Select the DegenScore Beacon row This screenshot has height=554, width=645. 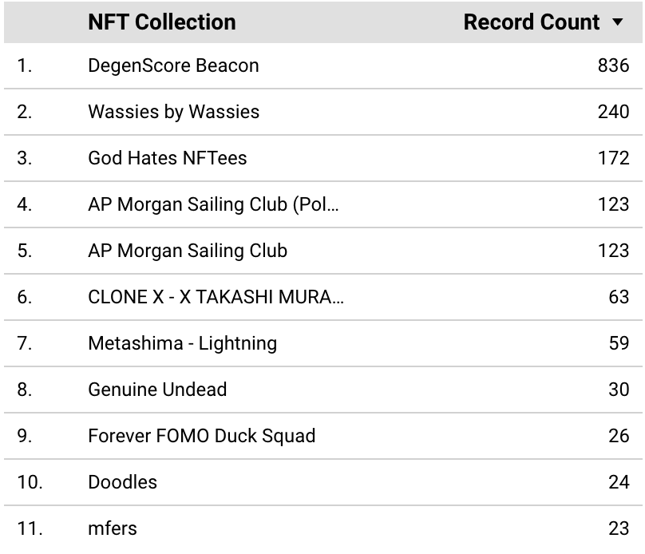click(323, 65)
